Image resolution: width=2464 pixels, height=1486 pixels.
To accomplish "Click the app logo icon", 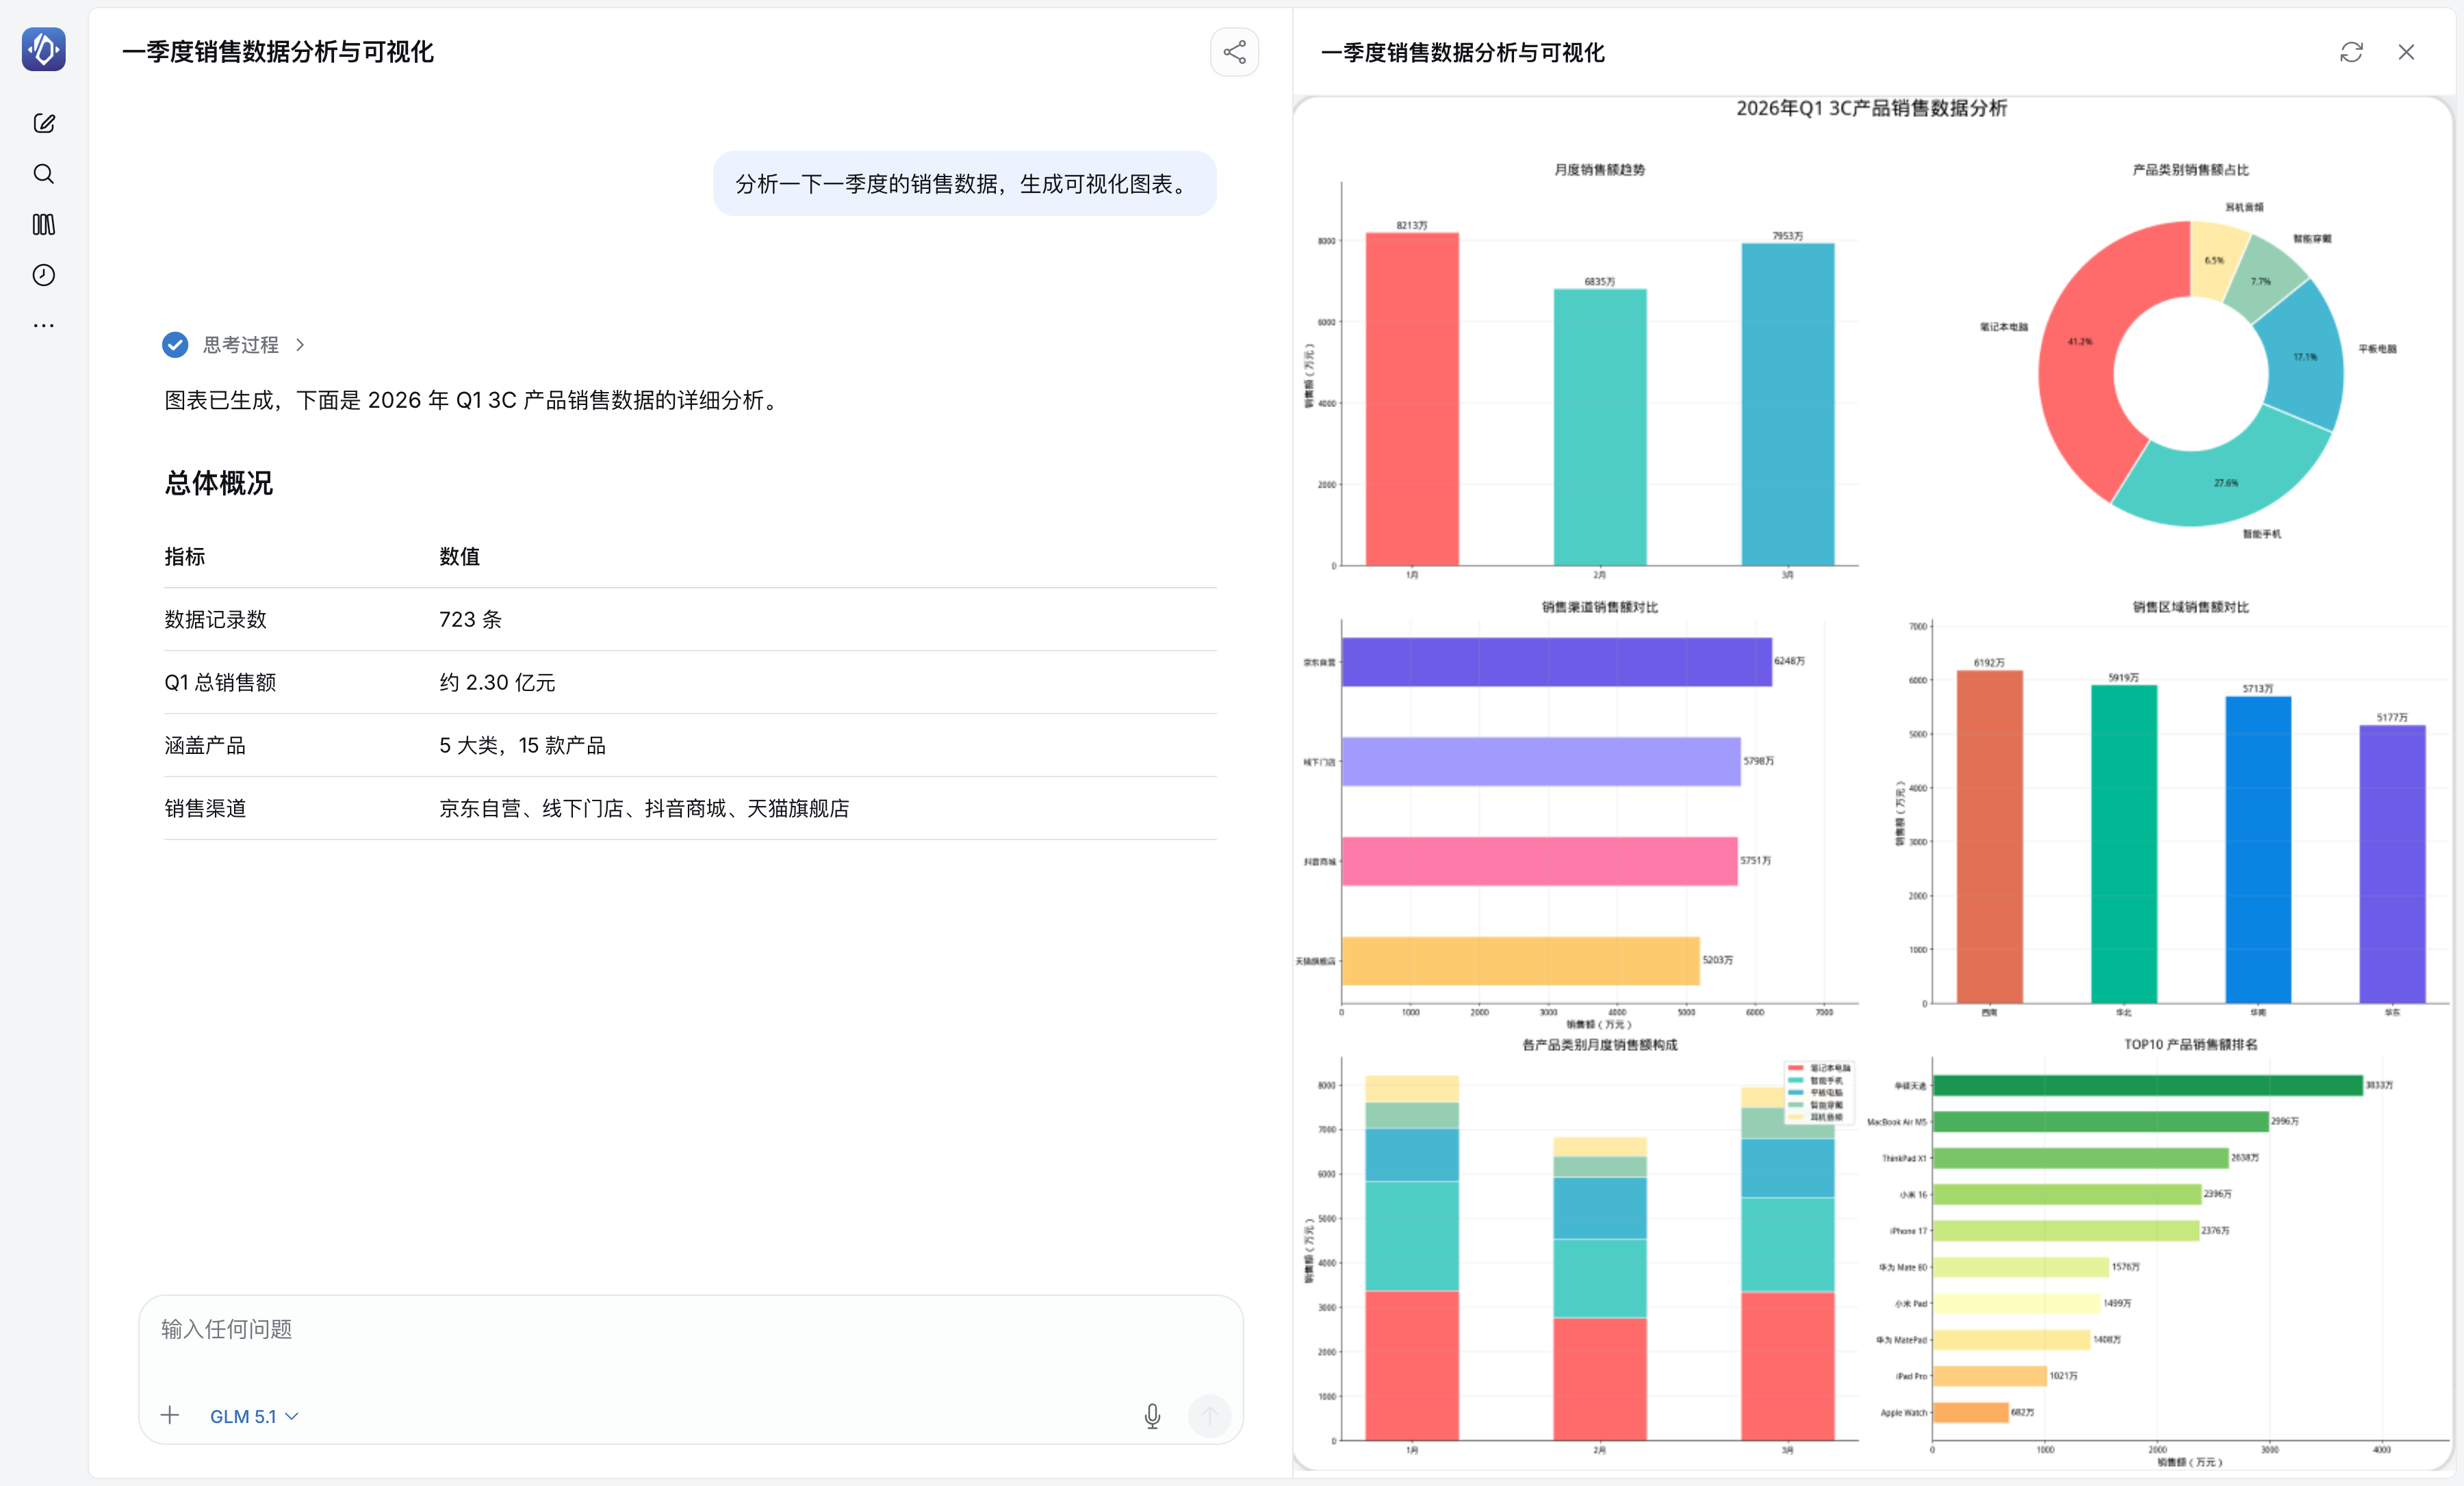I will 44,49.
